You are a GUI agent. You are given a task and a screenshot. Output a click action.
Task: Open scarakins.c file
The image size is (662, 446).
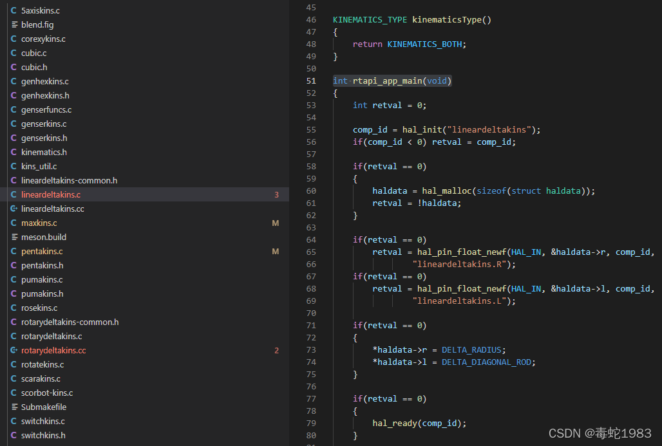[41, 378]
